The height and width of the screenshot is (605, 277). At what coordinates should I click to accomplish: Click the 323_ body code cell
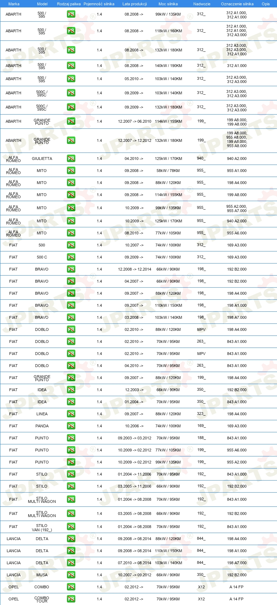pyautogui.click(x=201, y=413)
